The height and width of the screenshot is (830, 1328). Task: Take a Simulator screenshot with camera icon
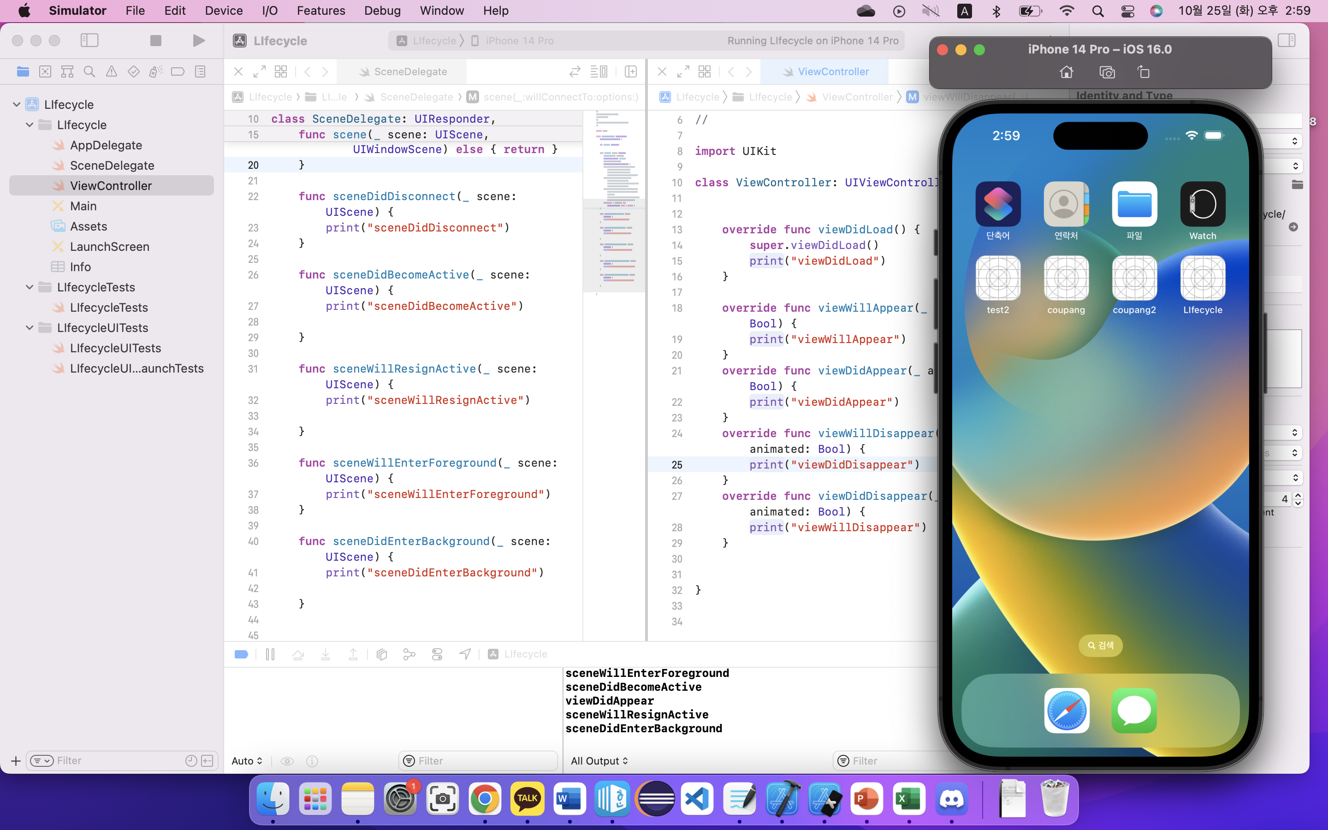(x=1107, y=72)
